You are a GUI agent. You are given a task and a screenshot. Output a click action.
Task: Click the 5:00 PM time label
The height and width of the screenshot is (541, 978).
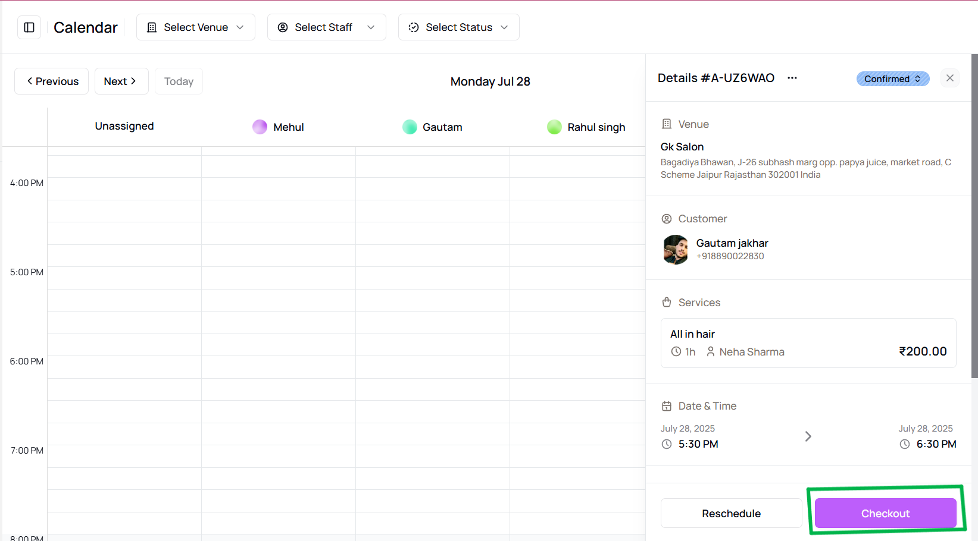pos(27,272)
